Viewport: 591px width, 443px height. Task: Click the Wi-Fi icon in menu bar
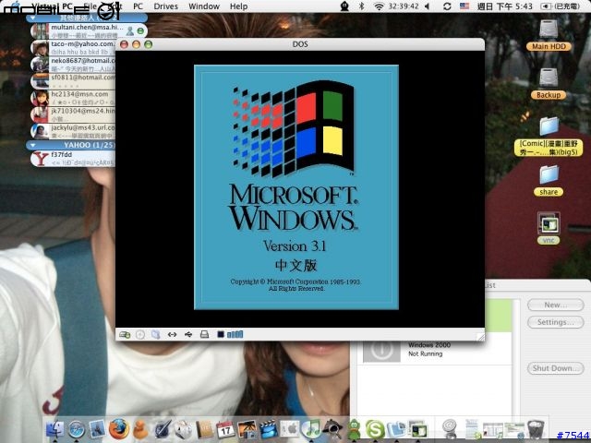pyautogui.click(x=379, y=6)
